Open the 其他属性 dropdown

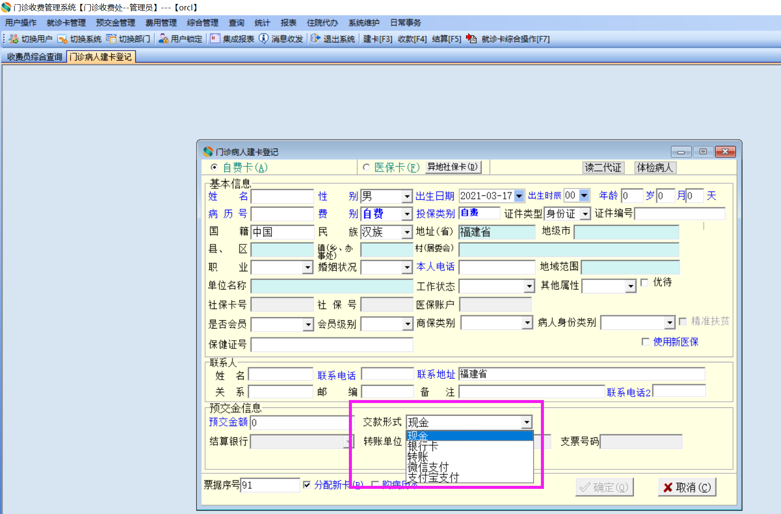[631, 286]
